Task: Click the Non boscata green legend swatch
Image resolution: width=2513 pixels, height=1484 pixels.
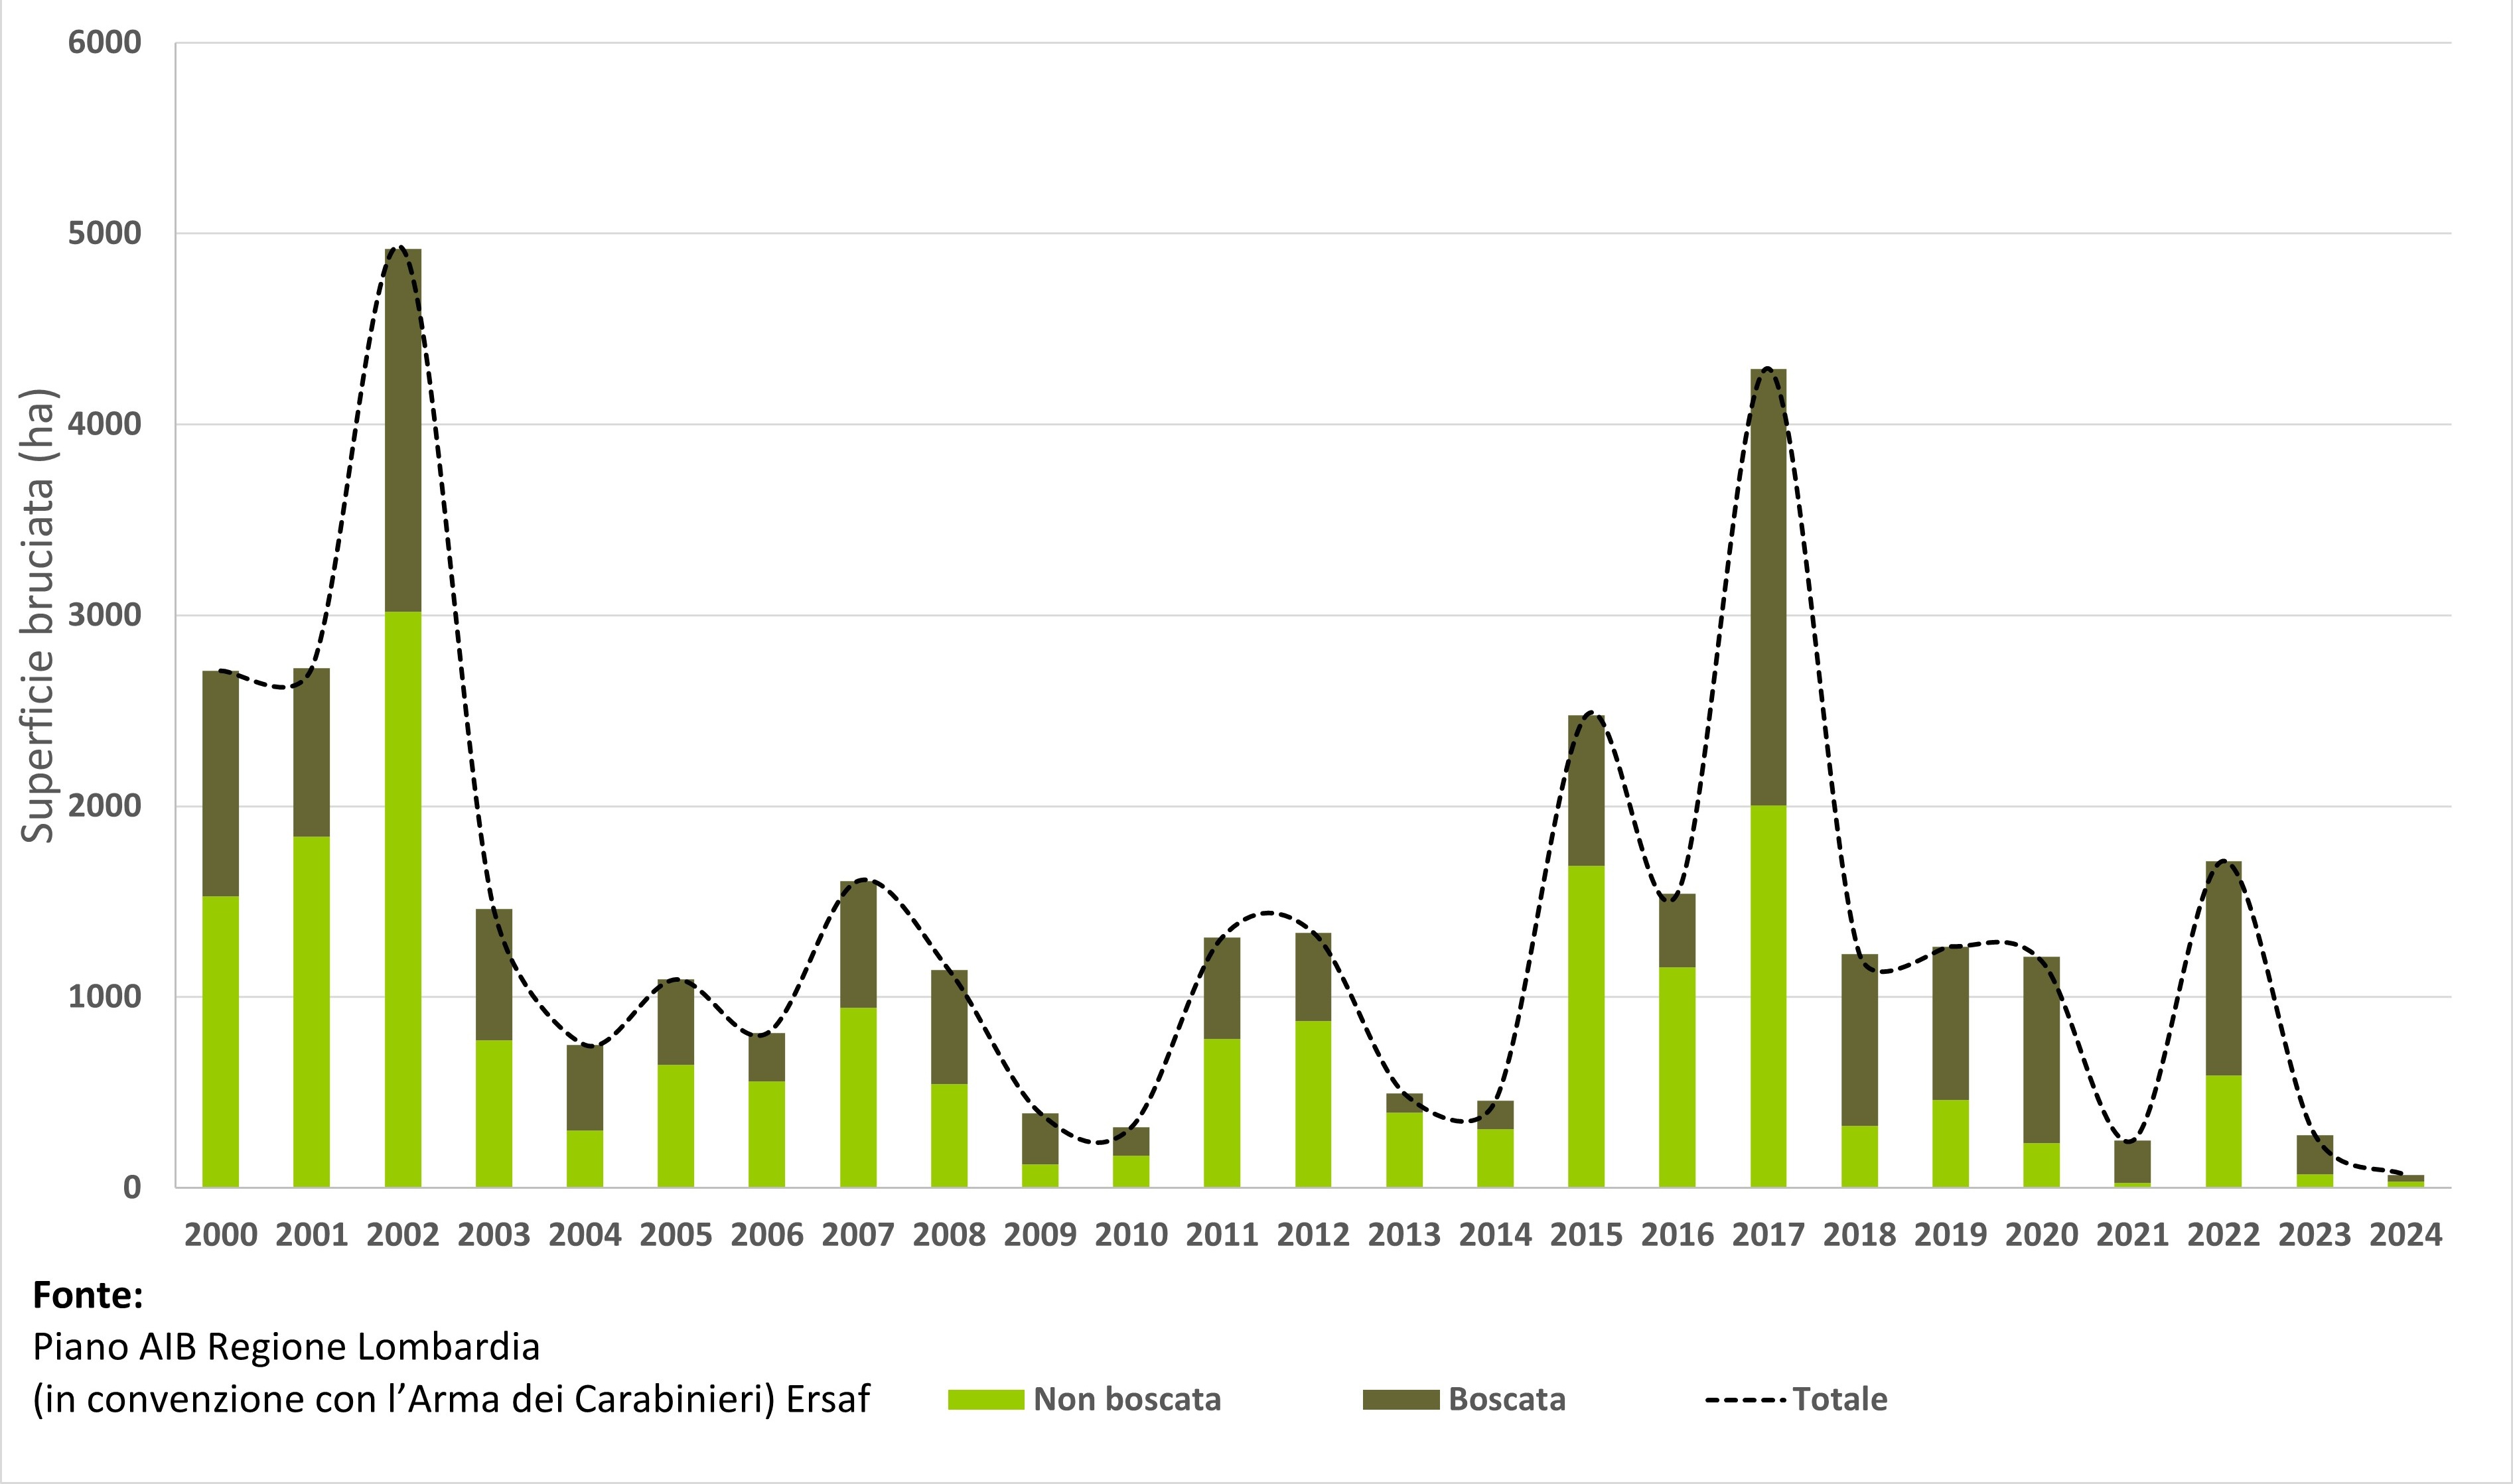Action: point(986,1399)
